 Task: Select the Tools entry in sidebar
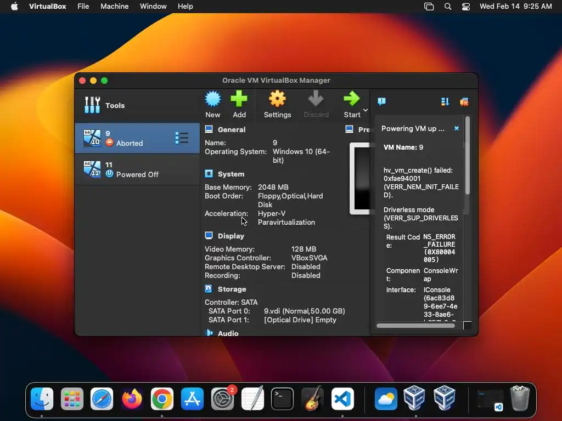[x=137, y=105]
